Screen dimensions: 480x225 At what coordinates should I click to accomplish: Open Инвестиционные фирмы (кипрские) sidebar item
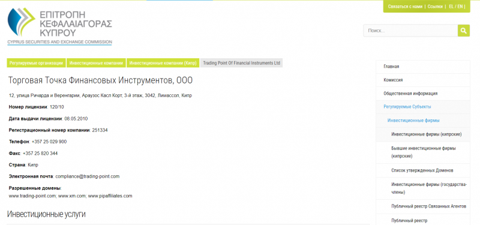coord(423,134)
